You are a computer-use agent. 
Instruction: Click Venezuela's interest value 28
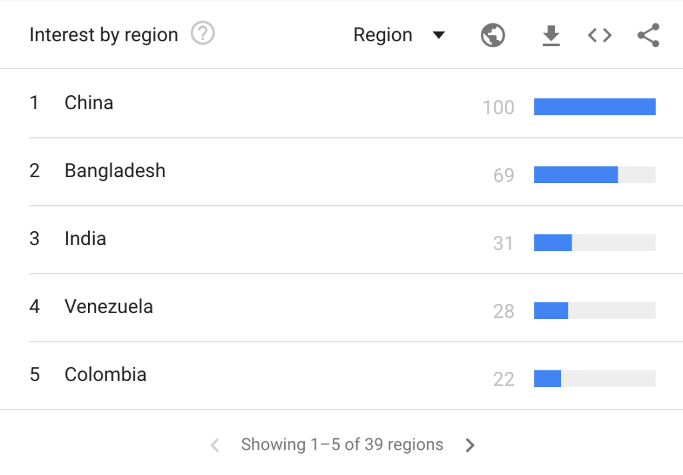(x=504, y=311)
